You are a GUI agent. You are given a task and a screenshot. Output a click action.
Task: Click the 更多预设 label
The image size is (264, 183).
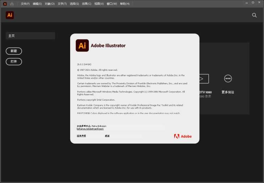tap(228, 92)
